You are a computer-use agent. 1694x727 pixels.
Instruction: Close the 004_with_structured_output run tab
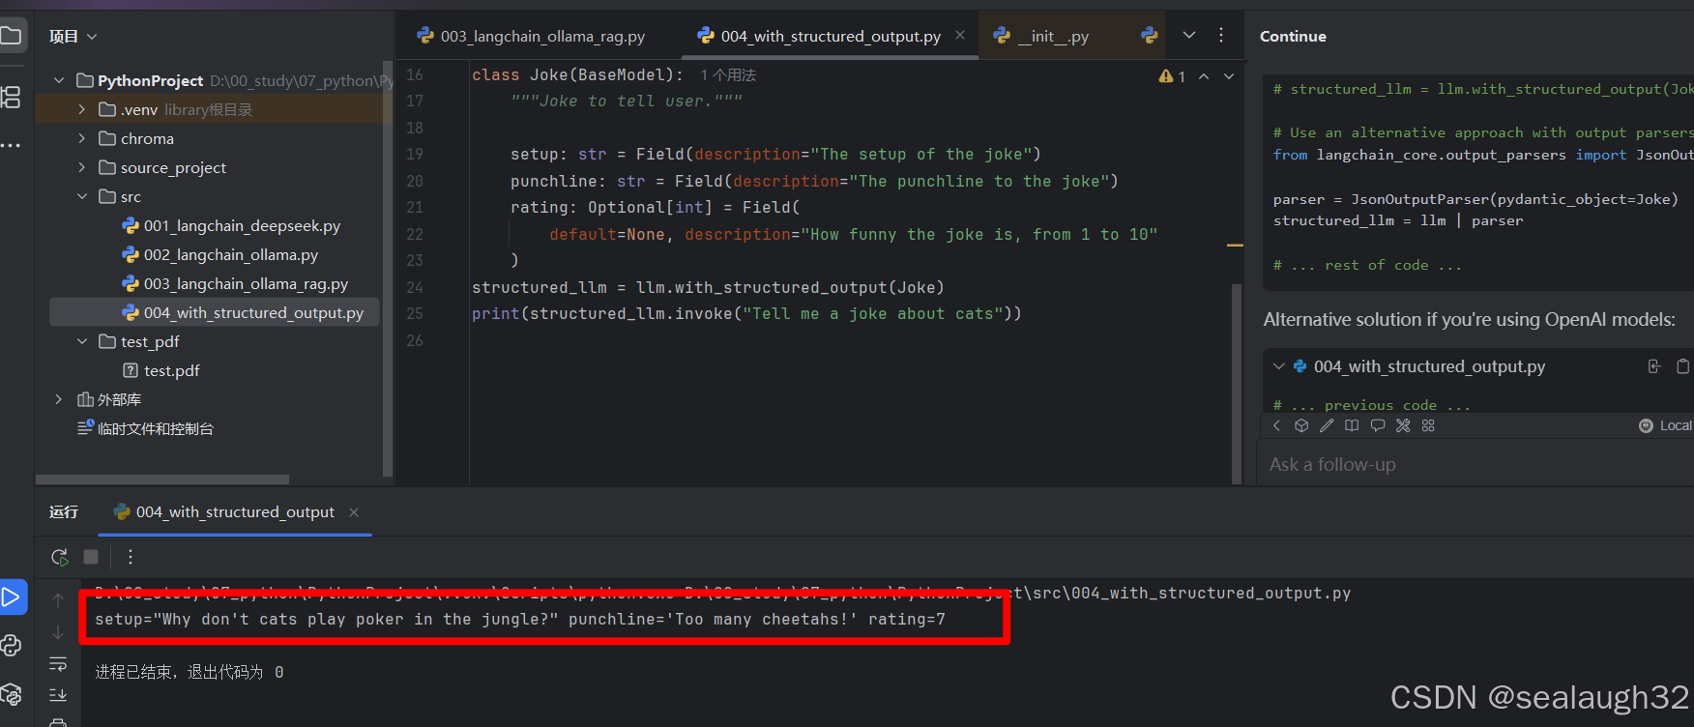[354, 512]
